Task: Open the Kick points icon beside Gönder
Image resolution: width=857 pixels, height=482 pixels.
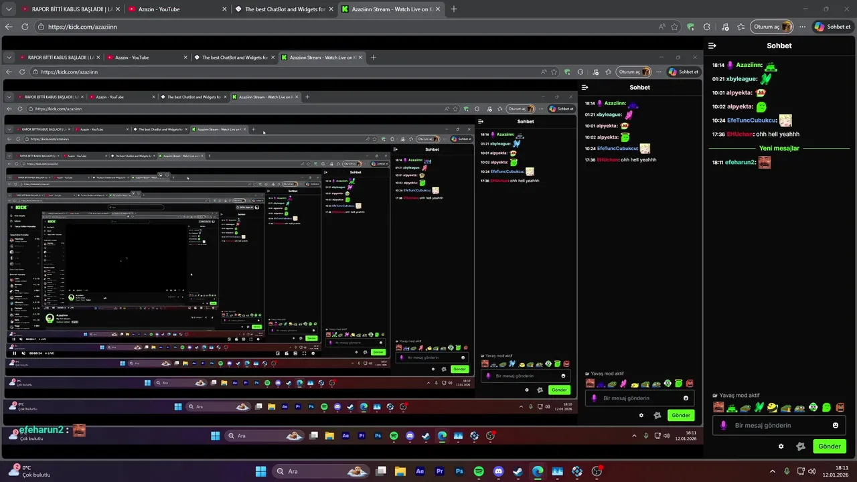Action: pos(800,447)
